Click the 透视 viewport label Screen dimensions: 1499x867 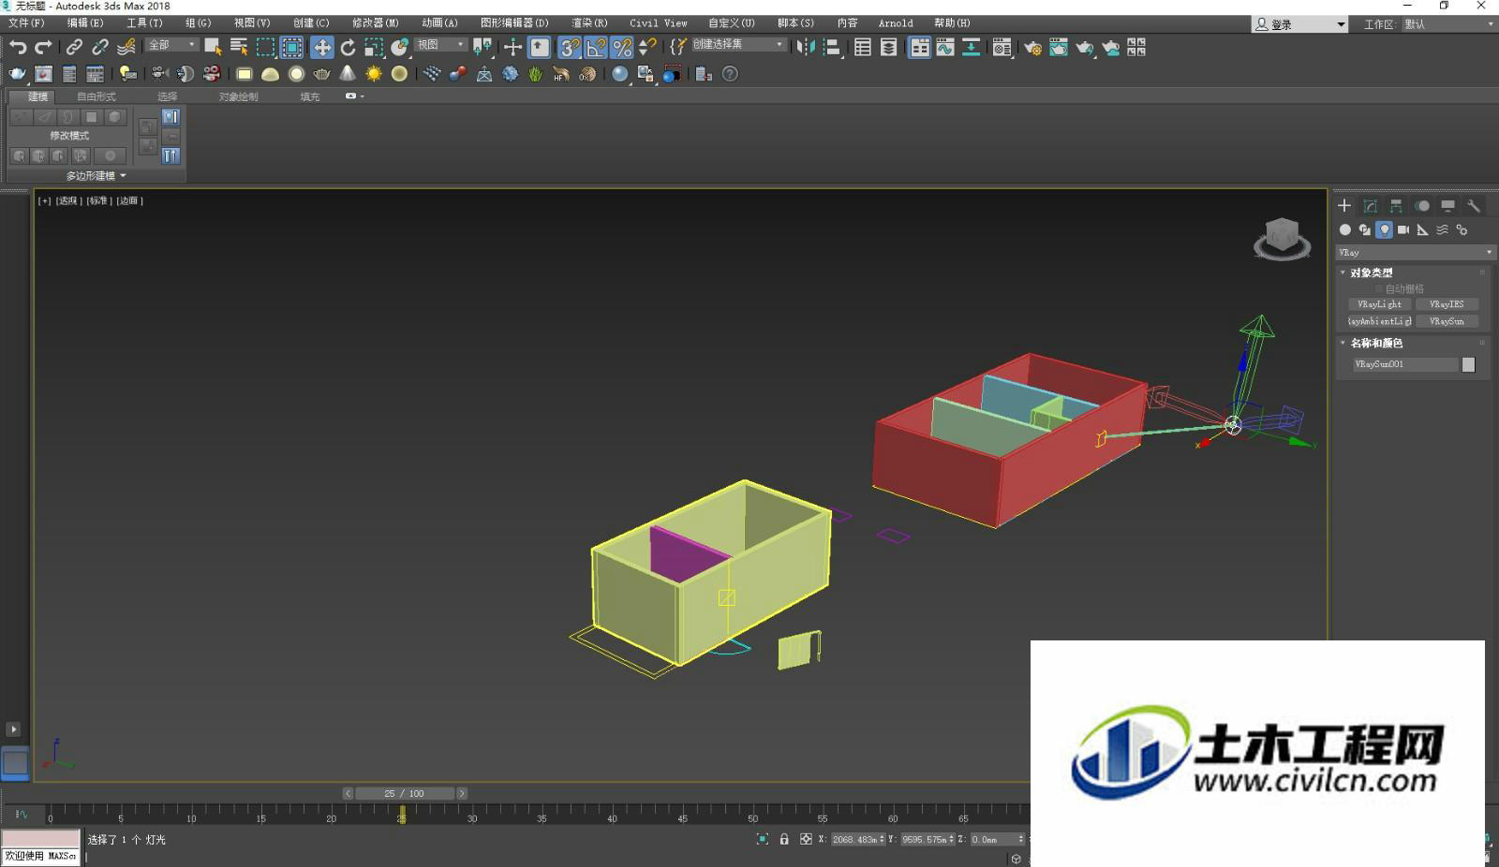[x=68, y=200]
